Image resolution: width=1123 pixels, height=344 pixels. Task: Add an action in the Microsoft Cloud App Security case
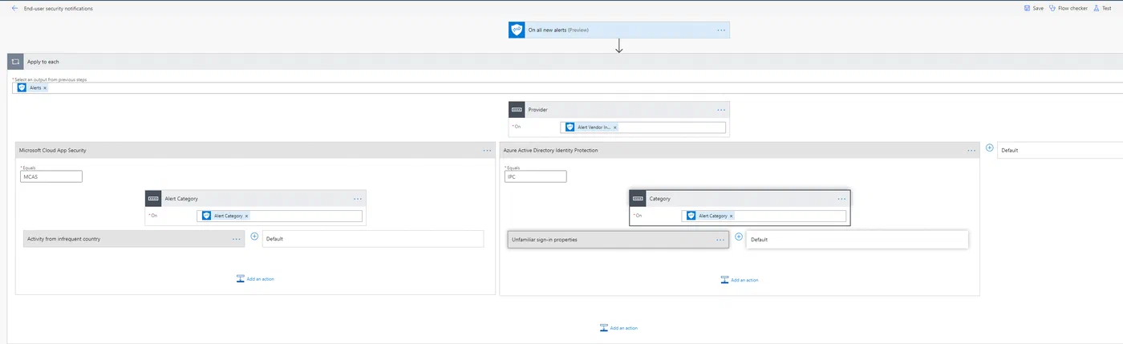pos(255,279)
